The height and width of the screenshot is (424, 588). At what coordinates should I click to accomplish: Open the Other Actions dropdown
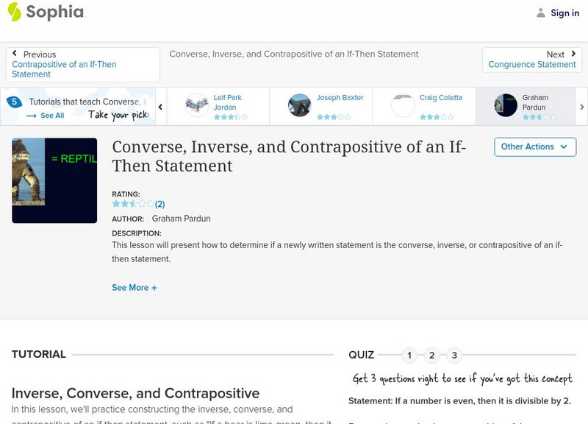(x=534, y=146)
